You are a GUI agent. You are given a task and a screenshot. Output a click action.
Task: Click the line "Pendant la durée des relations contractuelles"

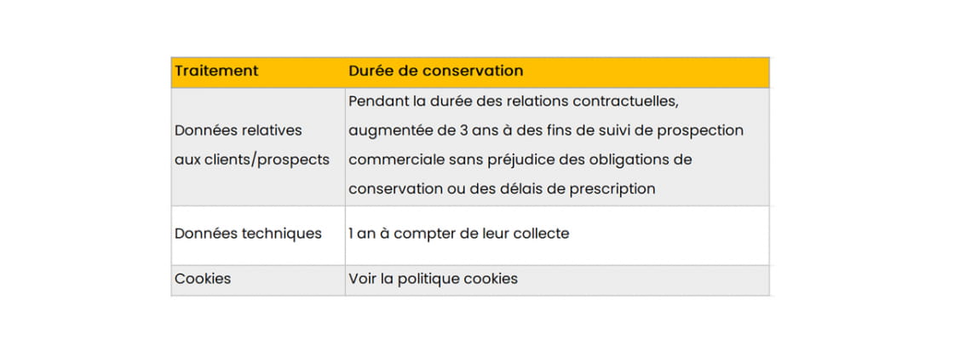click(514, 101)
